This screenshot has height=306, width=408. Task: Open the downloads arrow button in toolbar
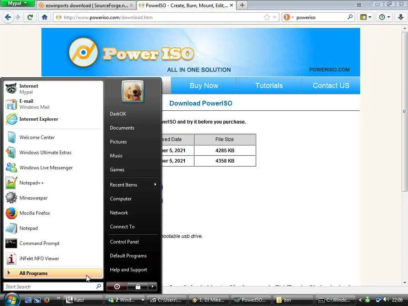(401, 17)
